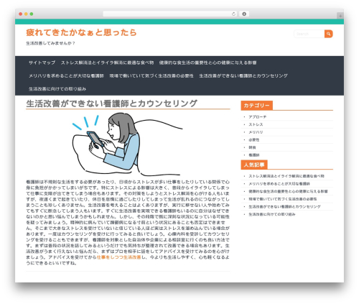Click the カテゴリー sidebar heading
Image resolution: width=359 pixels, height=304 pixels.
point(256,106)
